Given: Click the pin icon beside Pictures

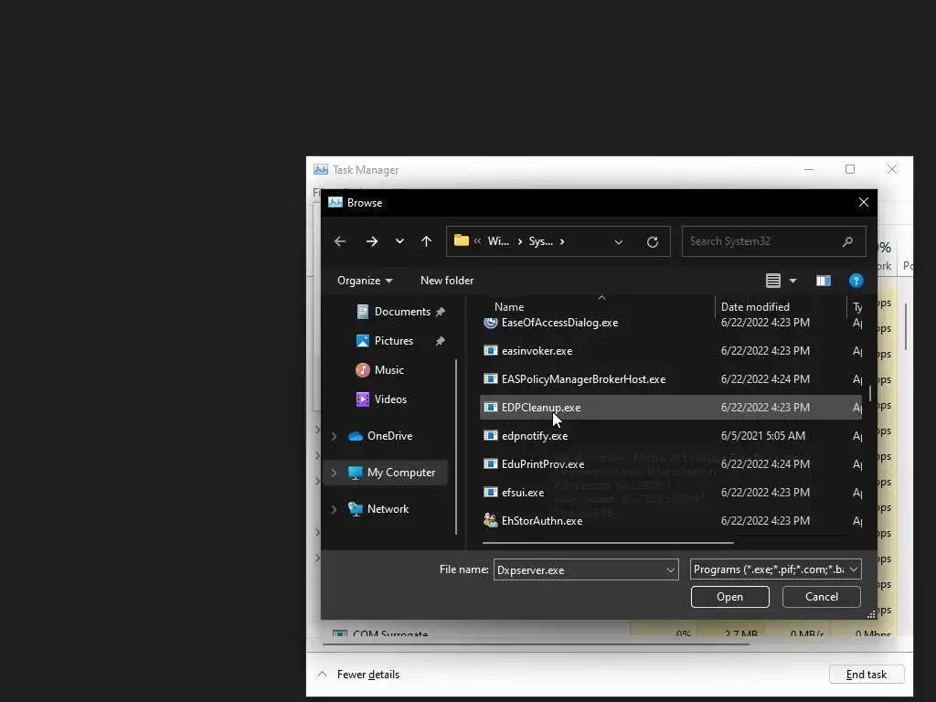Looking at the screenshot, I should (441, 341).
